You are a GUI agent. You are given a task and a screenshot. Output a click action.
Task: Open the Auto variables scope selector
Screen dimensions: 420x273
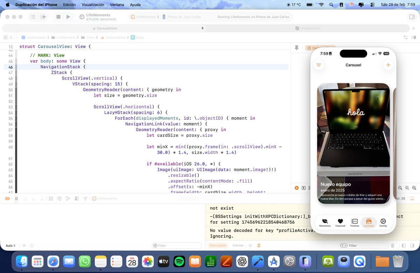click(x=10, y=246)
